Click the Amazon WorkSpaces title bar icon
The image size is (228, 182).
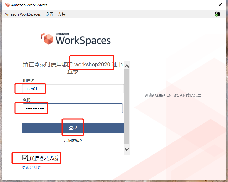click(7, 5)
